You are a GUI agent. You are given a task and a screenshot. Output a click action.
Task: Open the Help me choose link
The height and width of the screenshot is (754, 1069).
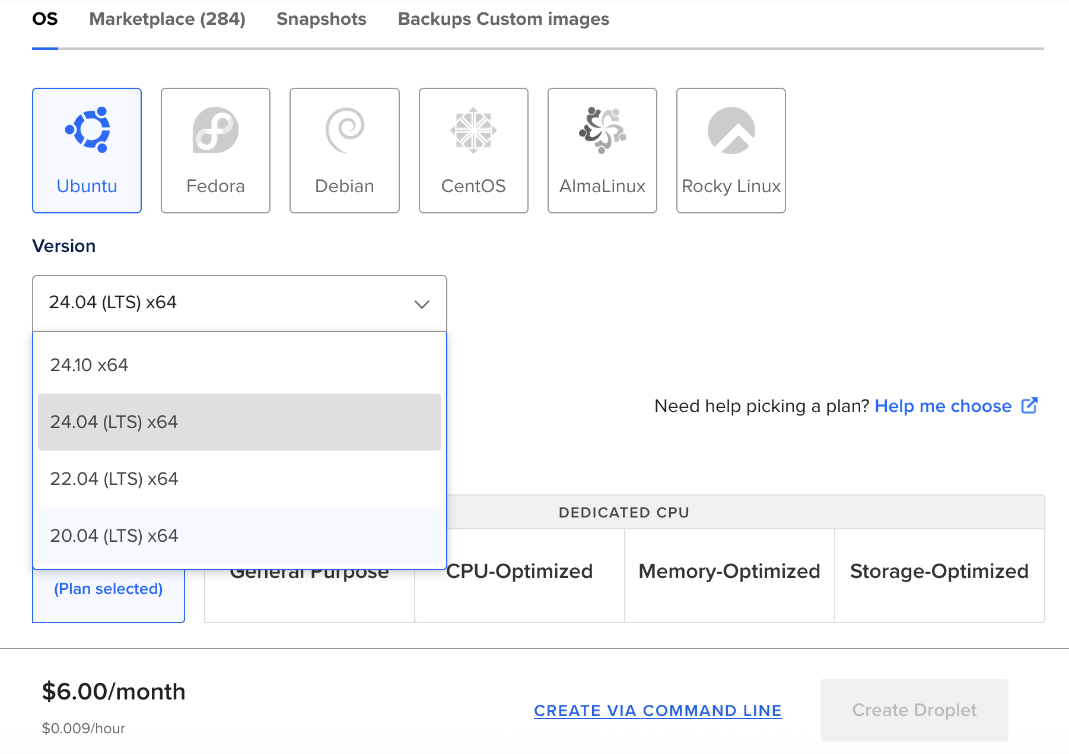click(x=943, y=406)
